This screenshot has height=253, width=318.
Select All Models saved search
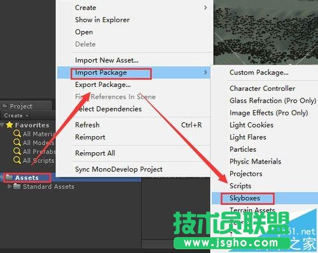(39, 143)
